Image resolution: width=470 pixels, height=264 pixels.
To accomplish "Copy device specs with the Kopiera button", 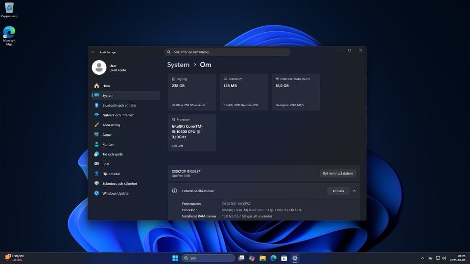I will pos(338,191).
